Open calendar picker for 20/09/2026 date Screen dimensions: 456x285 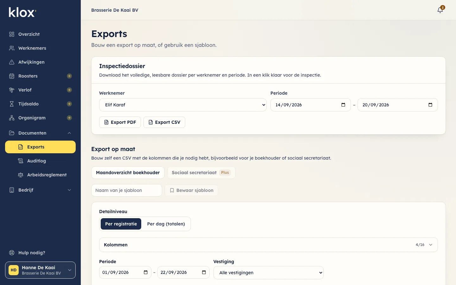click(430, 105)
